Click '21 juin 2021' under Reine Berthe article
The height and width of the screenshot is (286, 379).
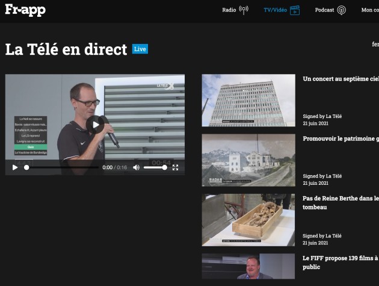(x=315, y=243)
